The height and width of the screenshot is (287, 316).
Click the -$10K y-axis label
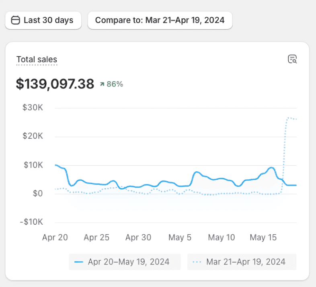point(32,222)
